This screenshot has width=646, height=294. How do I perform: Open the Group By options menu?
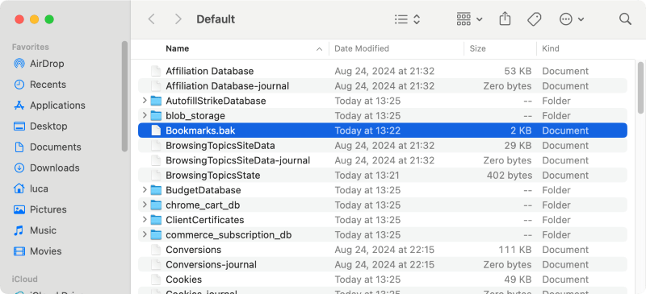pyautogui.click(x=469, y=19)
